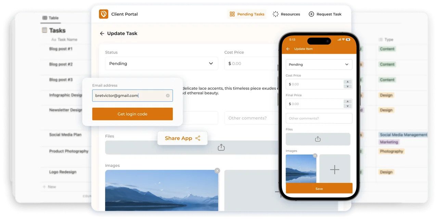Click the Photography tag
Image resolution: width=438 pixels, height=219 pixels.
391,151
